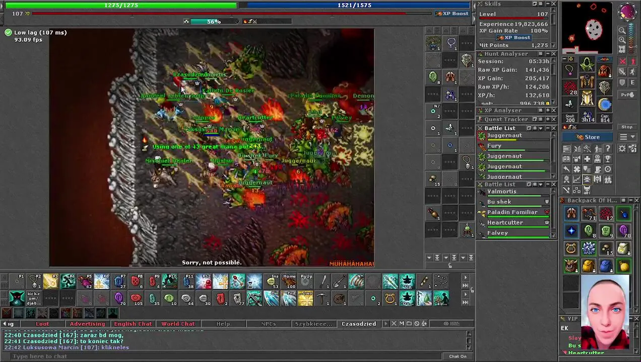
Task: Zoom in the minimap with the plus magnifier
Action: tap(622, 40)
